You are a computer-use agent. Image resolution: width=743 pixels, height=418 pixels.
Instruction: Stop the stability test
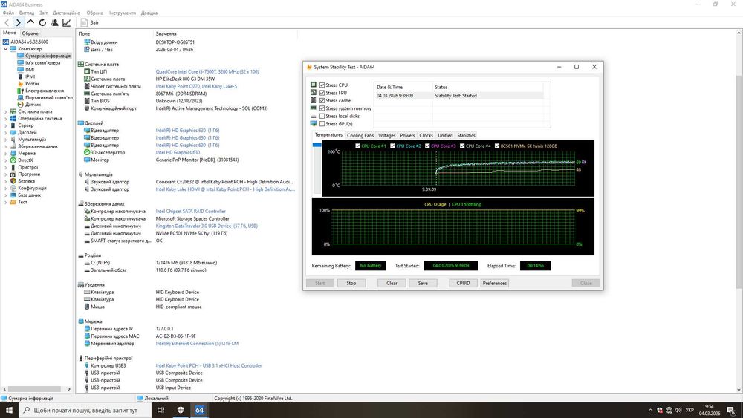point(351,283)
